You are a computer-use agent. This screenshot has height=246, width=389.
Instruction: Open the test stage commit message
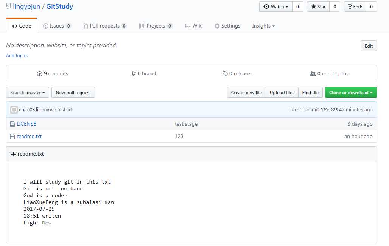coord(186,124)
